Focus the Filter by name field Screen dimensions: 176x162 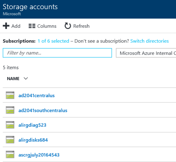pos(57,53)
